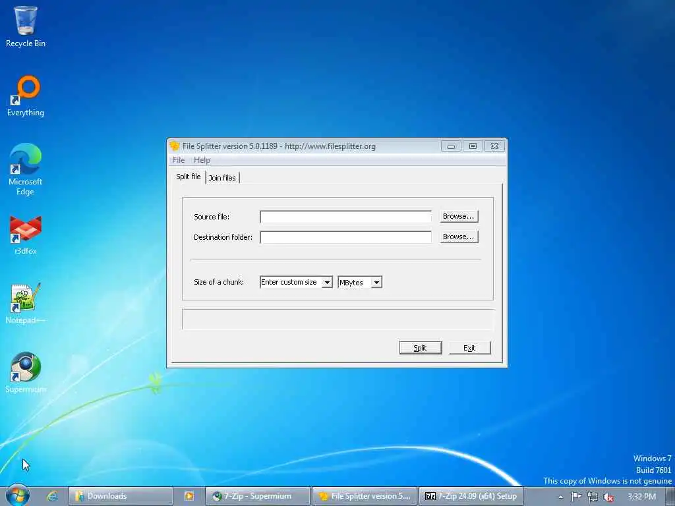Click the muted volume tray icon
Screen dimensions: 675x506
click(608, 497)
